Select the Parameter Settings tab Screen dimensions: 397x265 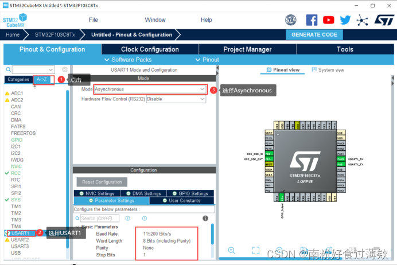pyautogui.click(x=112, y=200)
